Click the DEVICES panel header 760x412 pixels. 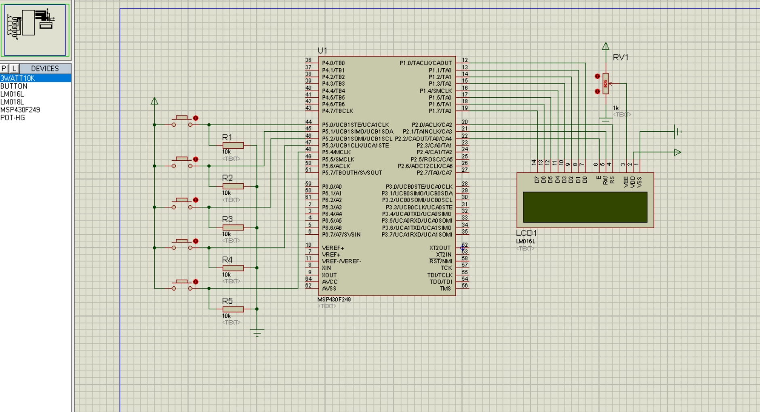[x=45, y=68]
